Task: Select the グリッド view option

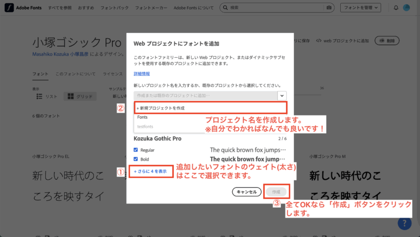Action: click(x=80, y=96)
